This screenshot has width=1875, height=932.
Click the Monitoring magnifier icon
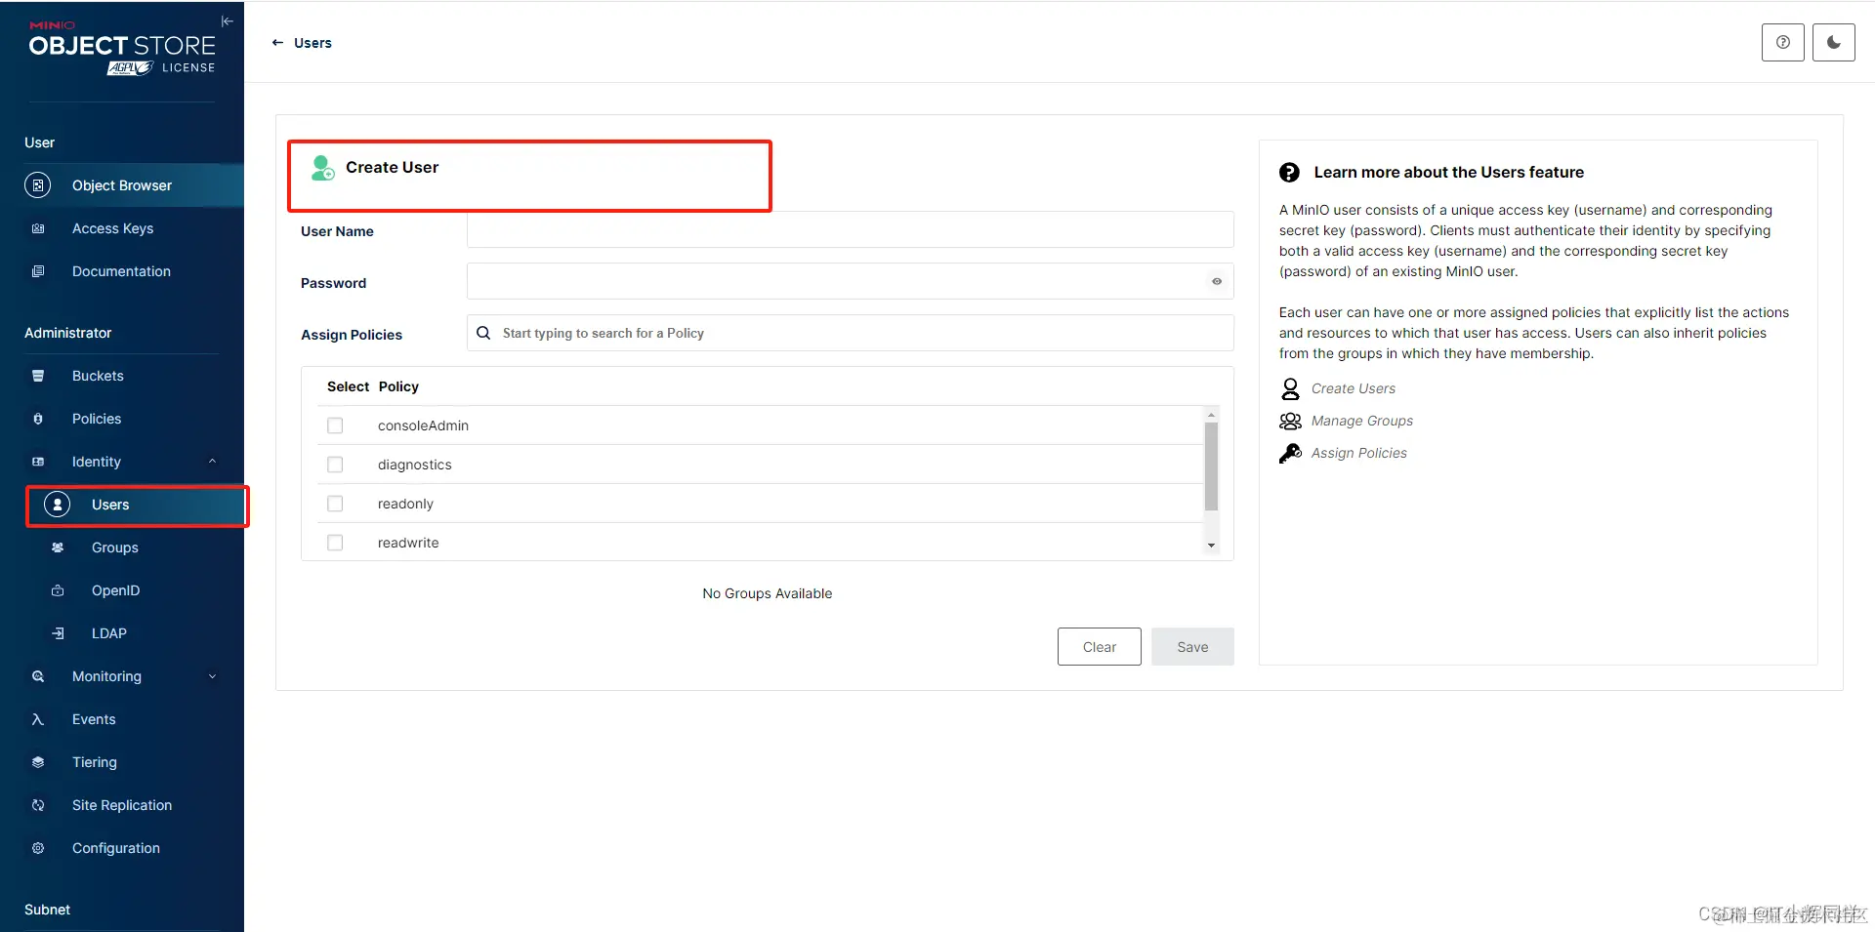click(38, 676)
